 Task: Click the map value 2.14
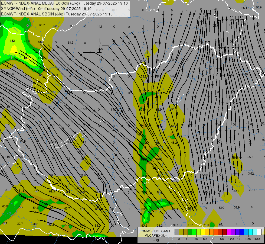[x=53, y=142]
